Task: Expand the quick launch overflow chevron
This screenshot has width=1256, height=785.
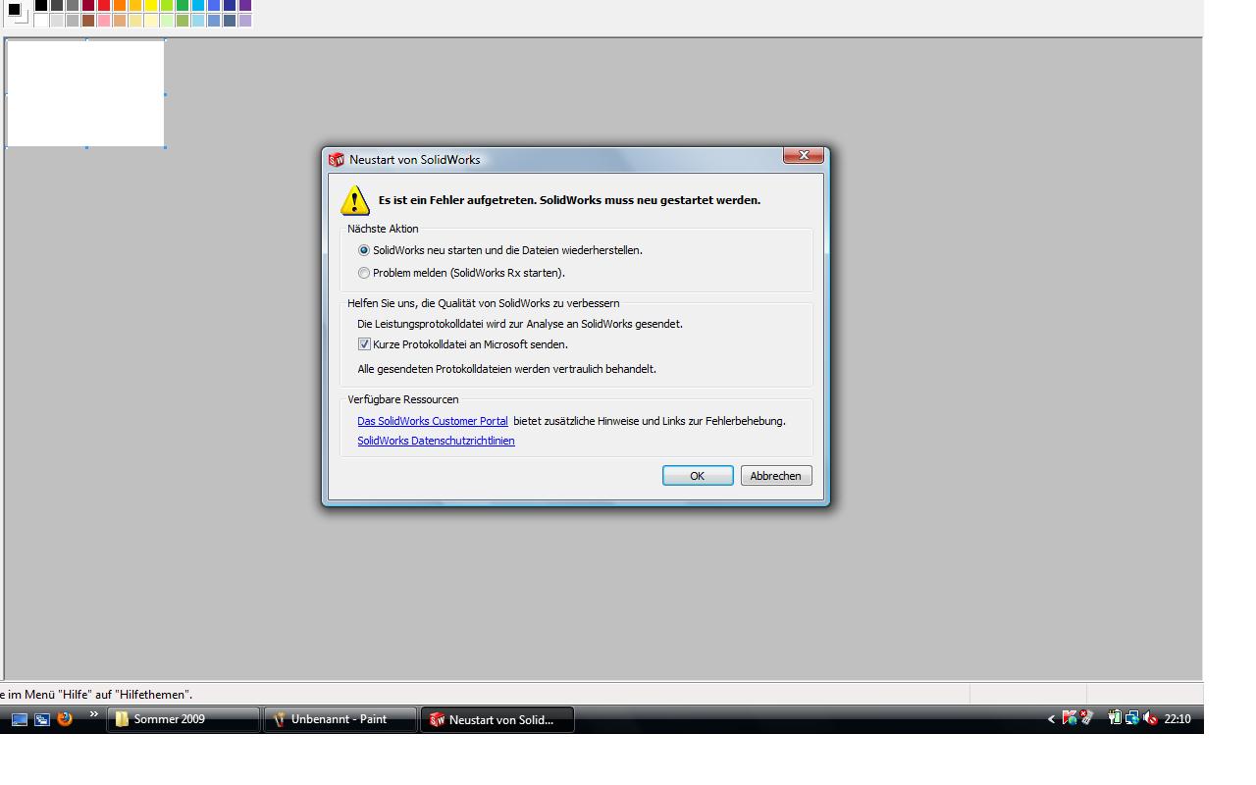Action: tap(94, 714)
